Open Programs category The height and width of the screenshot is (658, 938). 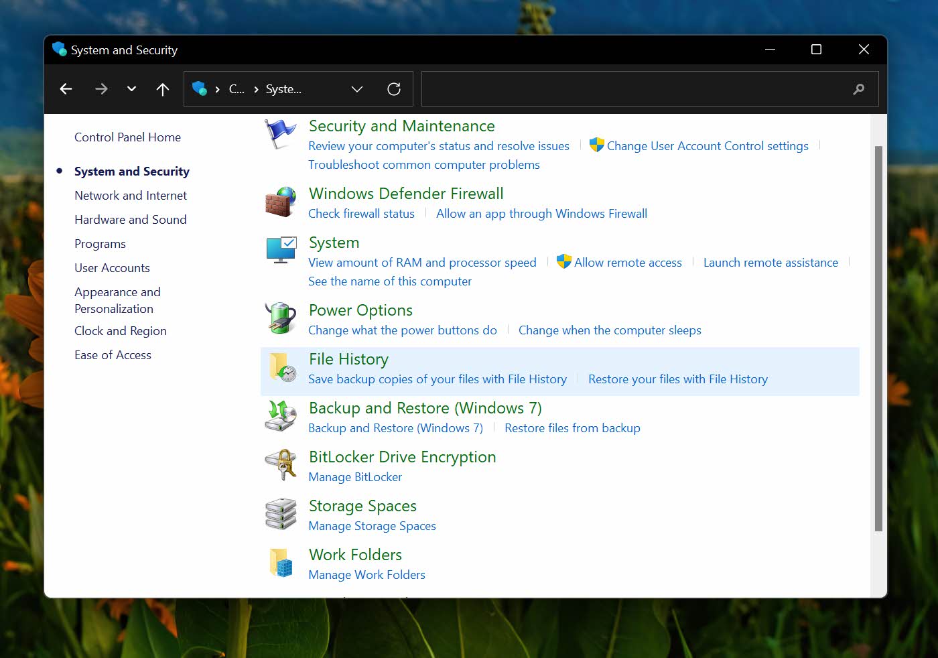100,244
